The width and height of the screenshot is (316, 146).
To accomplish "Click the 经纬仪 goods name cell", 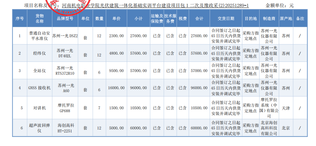I will [39, 53].
